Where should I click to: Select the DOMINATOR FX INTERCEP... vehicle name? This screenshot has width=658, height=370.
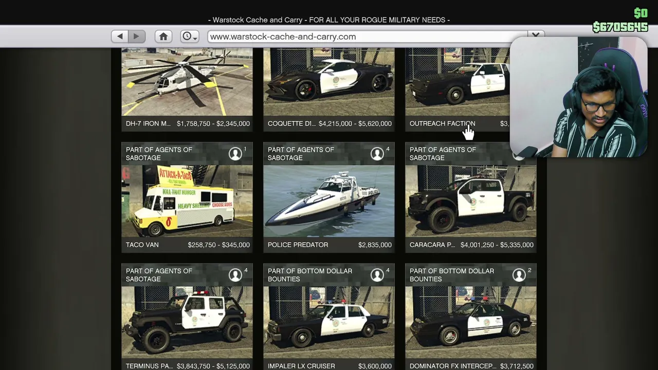(x=453, y=366)
